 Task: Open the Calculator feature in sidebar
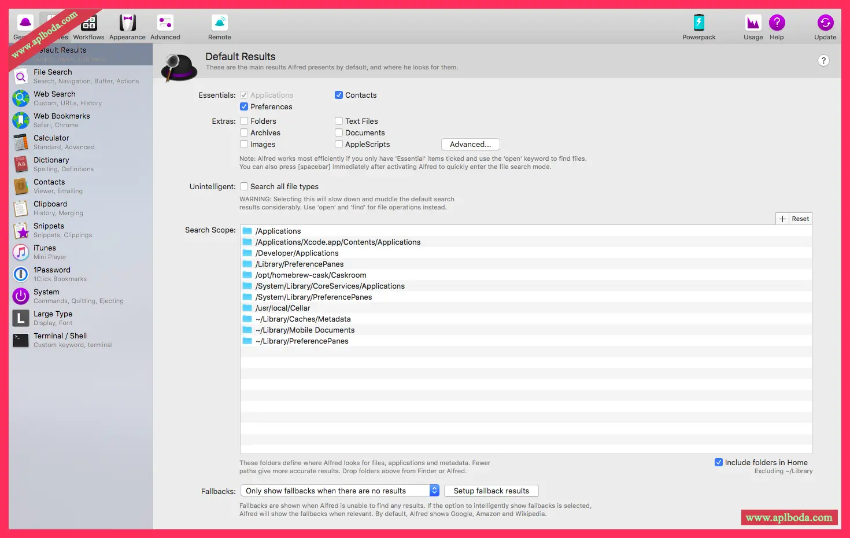tap(51, 142)
